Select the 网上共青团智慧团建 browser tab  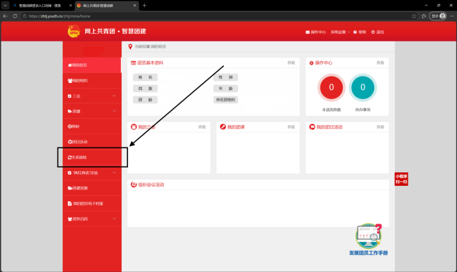click(107, 6)
